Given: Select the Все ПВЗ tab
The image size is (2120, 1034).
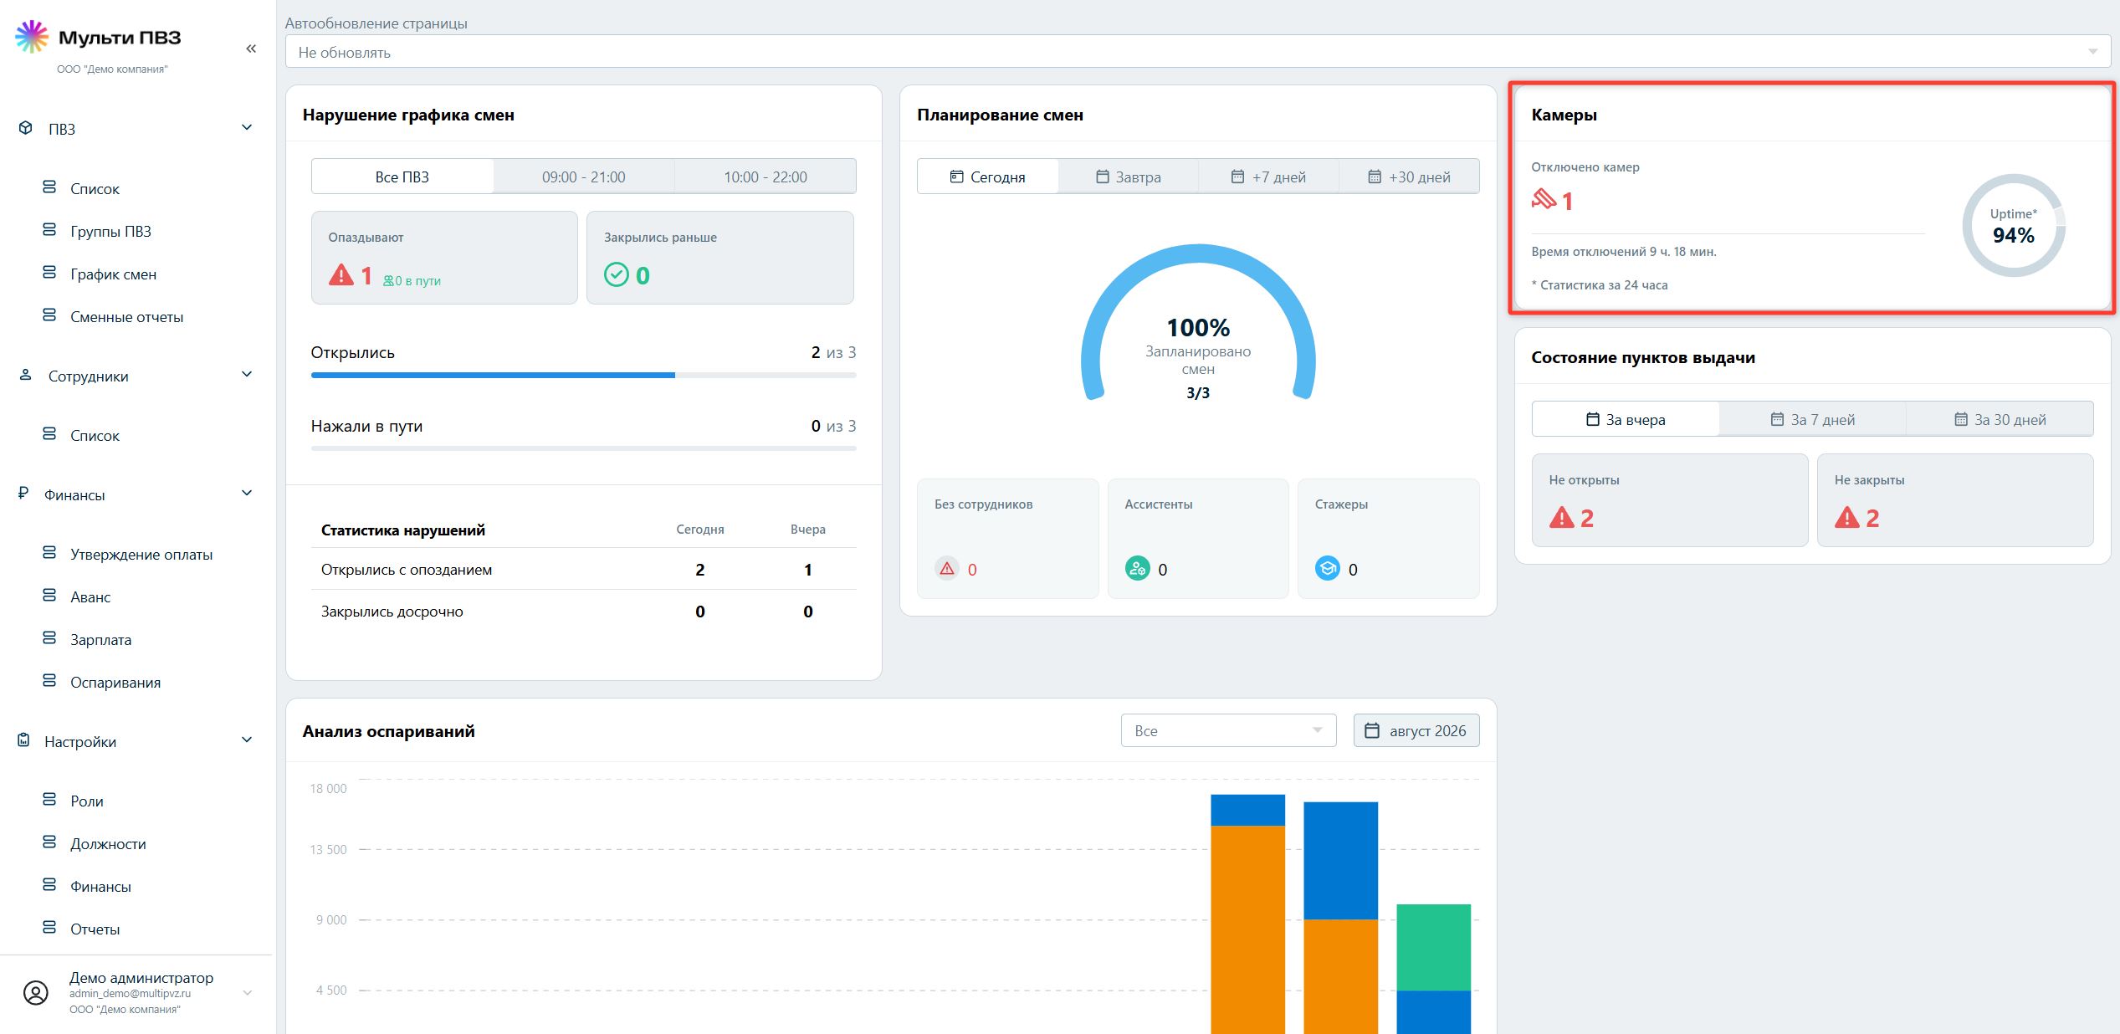Looking at the screenshot, I should coord(402,177).
